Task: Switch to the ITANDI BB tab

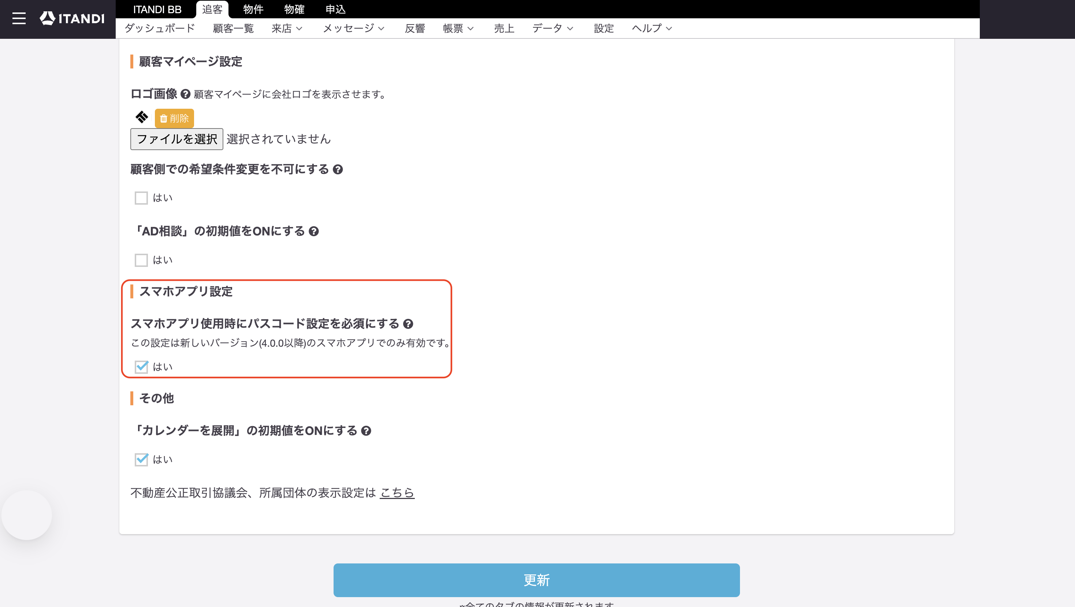Action: point(157,9)
